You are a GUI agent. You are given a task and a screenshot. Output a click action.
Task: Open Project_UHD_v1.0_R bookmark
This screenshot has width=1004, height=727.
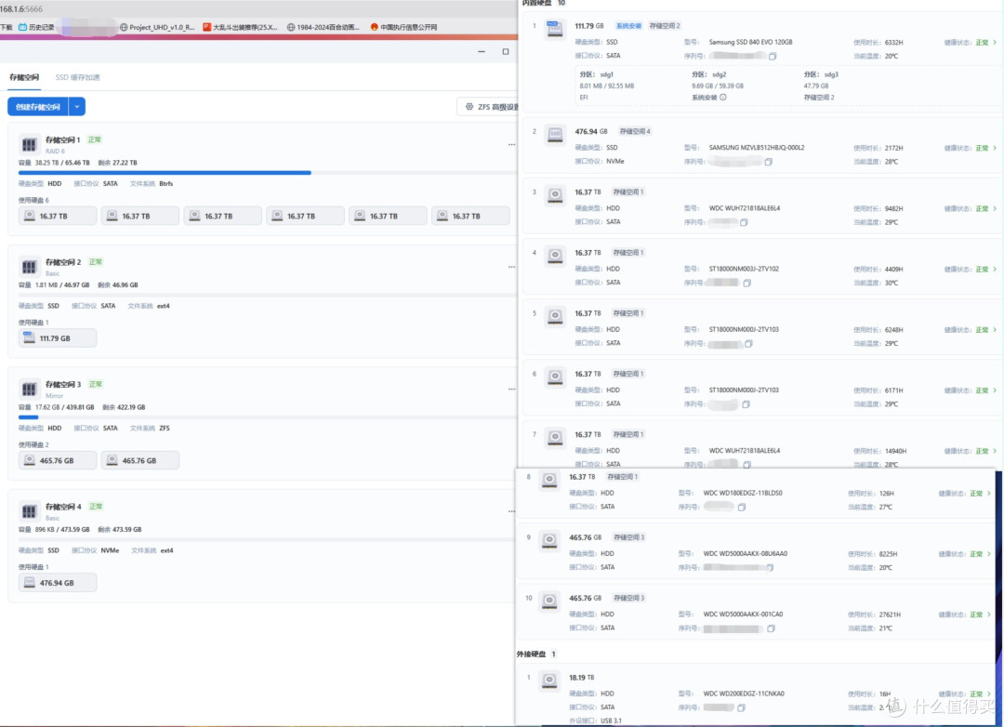(157, 27)
